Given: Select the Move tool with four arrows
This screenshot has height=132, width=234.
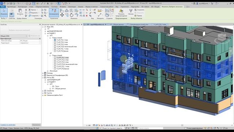Looking at the screenshot, I should (62, 15).
